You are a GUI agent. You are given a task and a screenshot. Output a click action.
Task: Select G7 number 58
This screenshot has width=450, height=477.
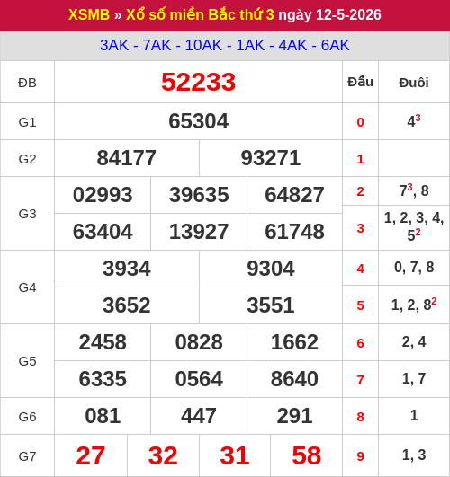306,455
